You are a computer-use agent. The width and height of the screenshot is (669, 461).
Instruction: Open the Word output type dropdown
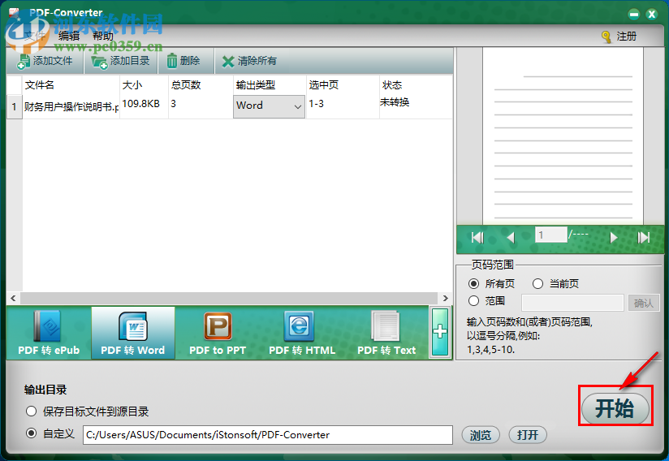point(269,106)
